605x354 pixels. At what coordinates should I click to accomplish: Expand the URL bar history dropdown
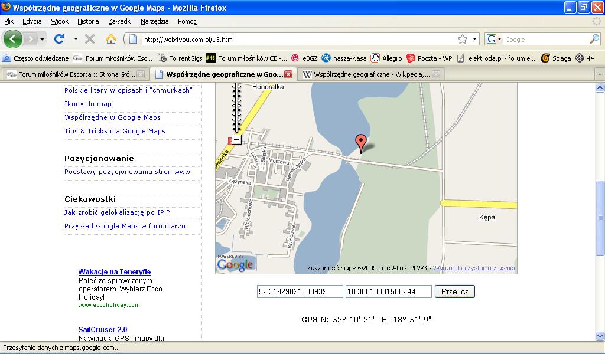pos(475,40)
